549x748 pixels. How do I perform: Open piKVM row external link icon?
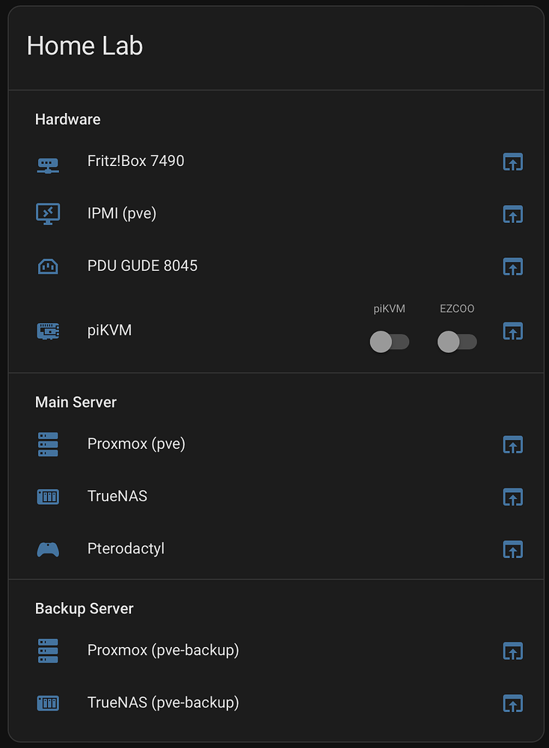(513, 331)
